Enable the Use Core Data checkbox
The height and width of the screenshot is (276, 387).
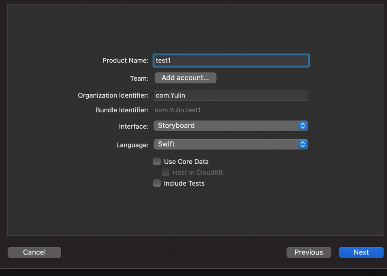point(157,162)
